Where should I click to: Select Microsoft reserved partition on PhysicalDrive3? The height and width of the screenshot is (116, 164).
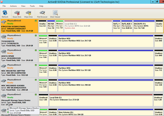[x=43, y=70]
